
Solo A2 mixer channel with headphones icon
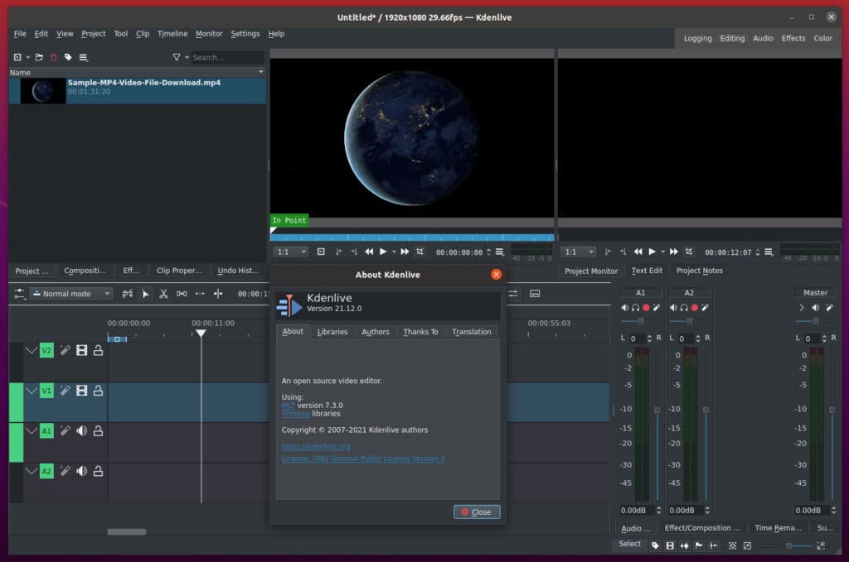[x=684, y=307]
